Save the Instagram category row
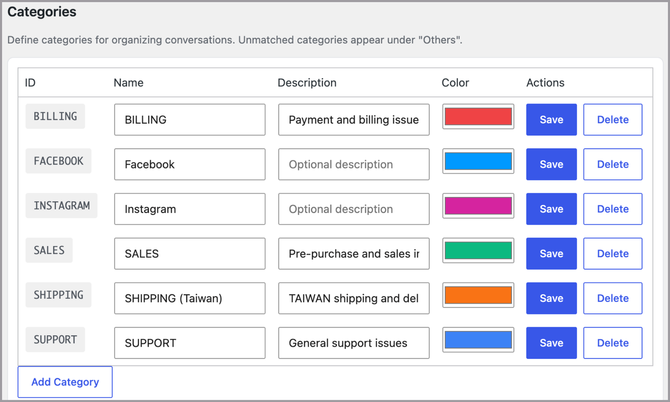Screen dimensions: 670x402 tap(551, 209)
